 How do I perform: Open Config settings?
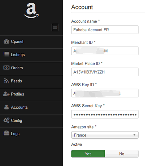[32, 121]
